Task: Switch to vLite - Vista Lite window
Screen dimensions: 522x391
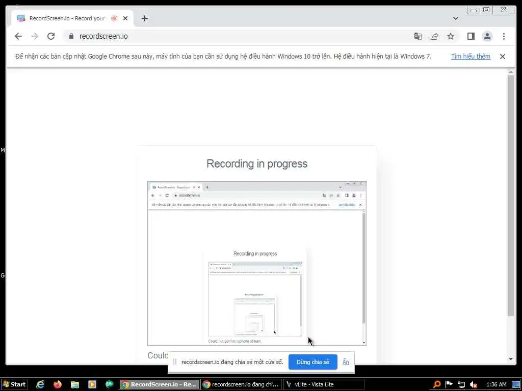Action: point(323,384)
